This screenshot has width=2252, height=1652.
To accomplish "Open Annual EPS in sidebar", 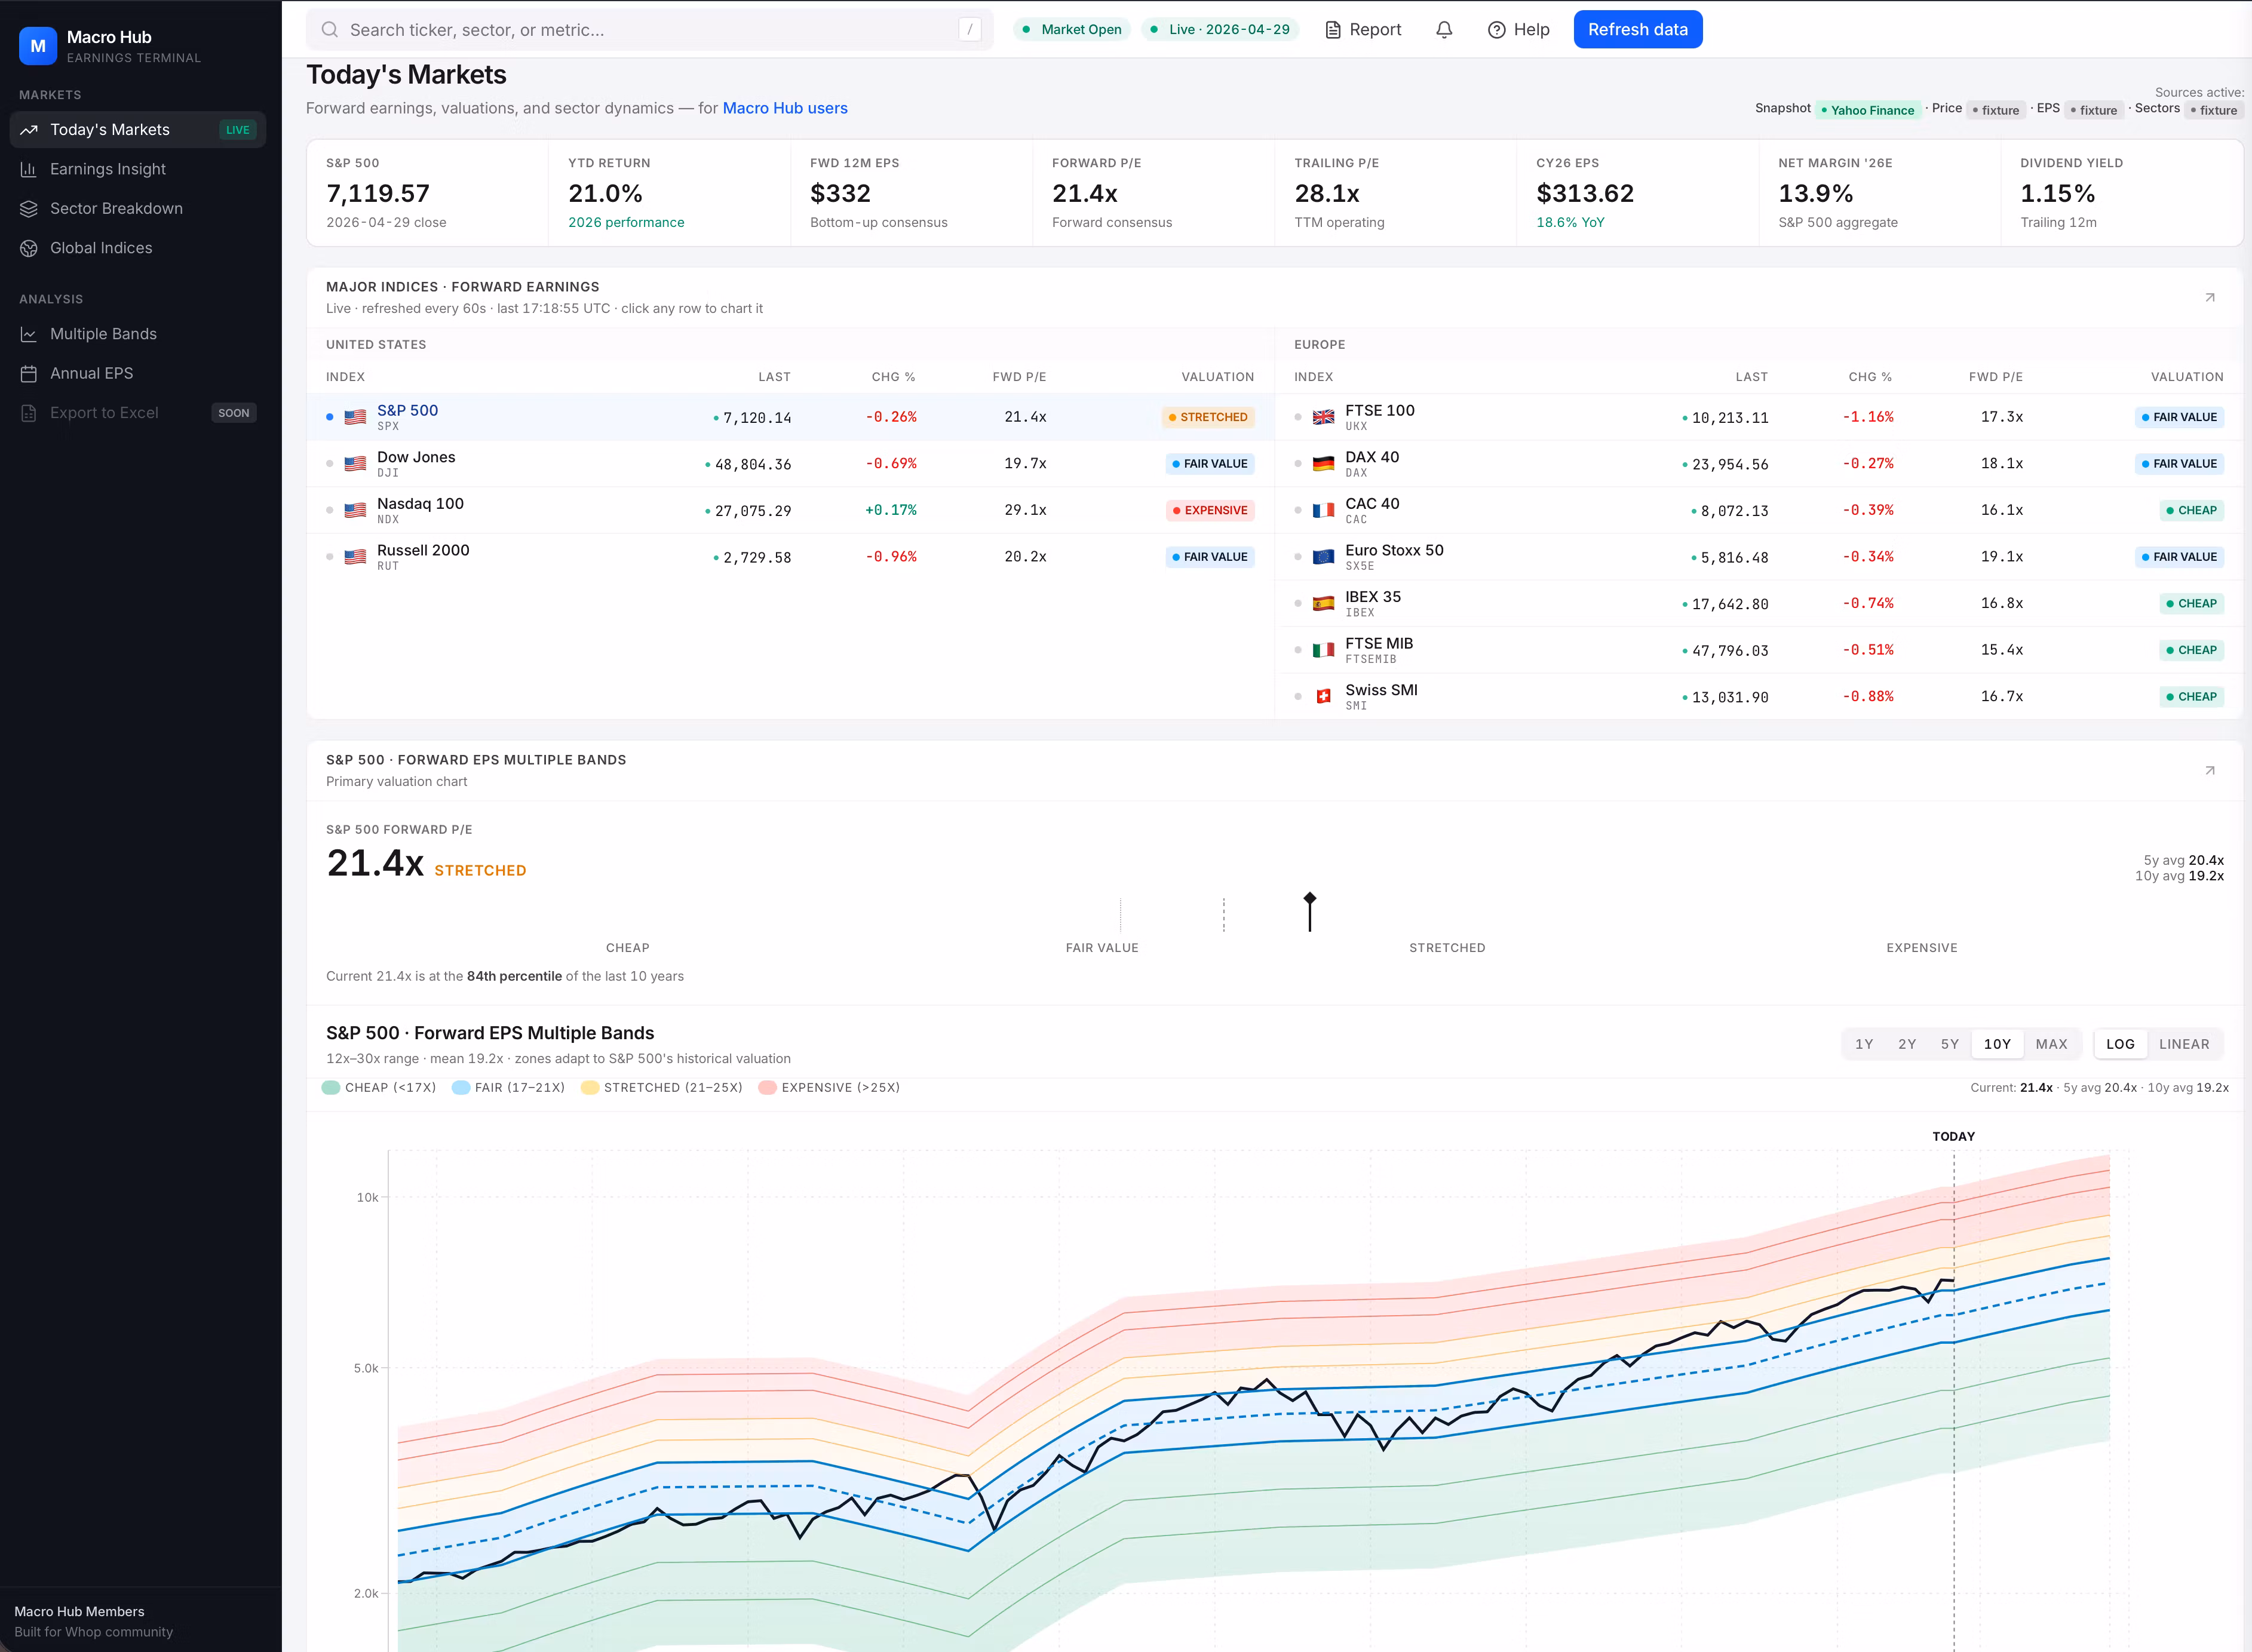I will tap(138, 373).
